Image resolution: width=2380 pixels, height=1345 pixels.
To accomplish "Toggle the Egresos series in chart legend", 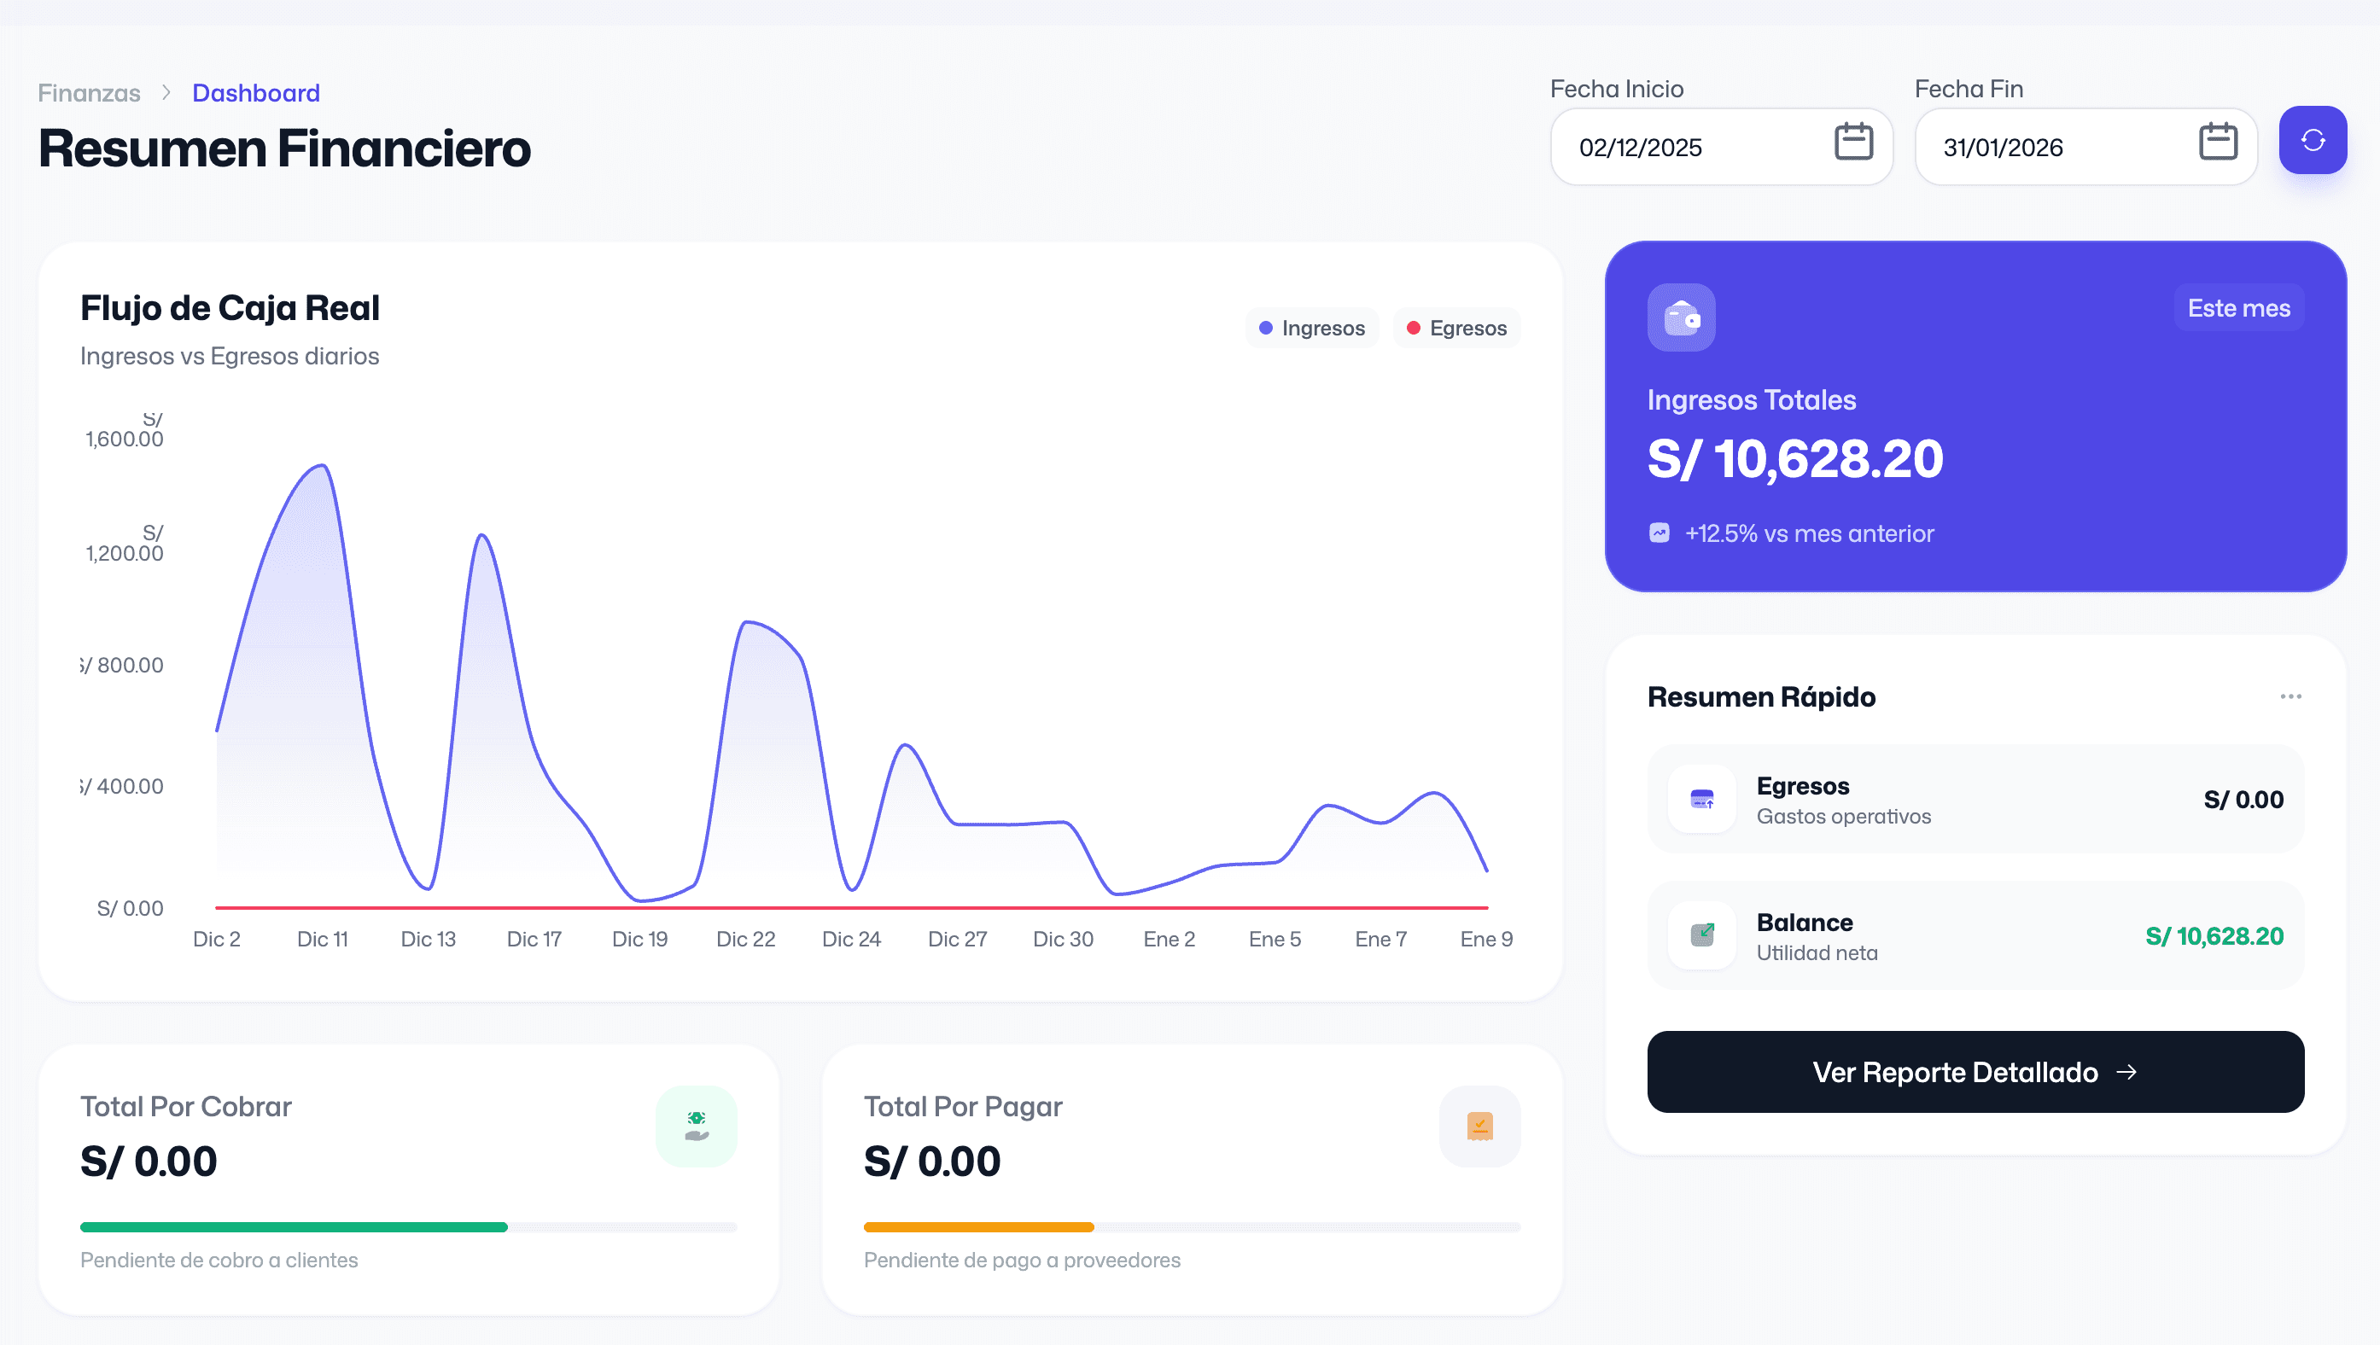I will [x=1456, y=328].
